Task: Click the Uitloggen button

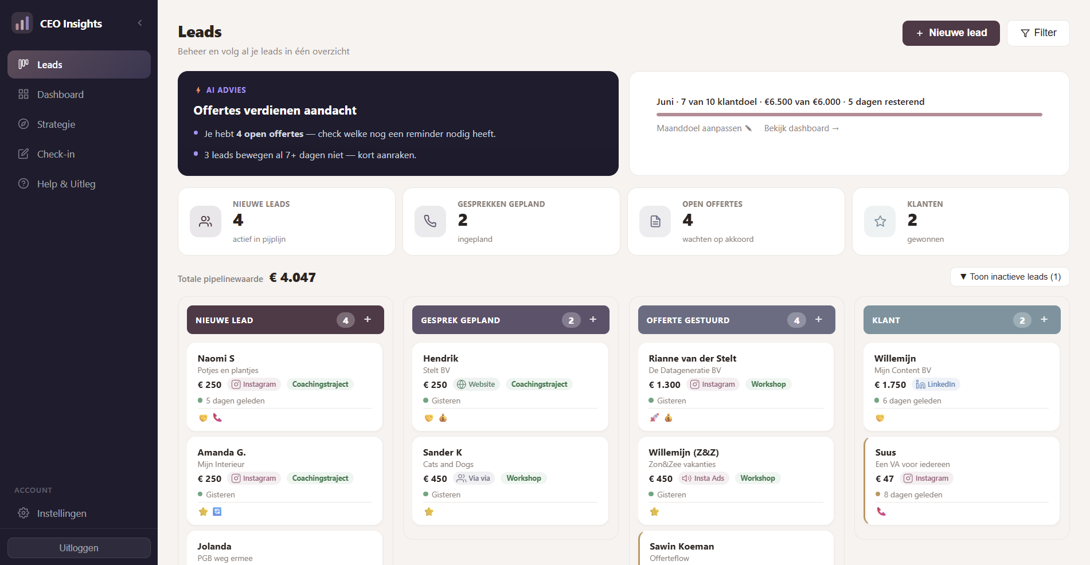Action: pyautogui.click(x=79, y=548)
